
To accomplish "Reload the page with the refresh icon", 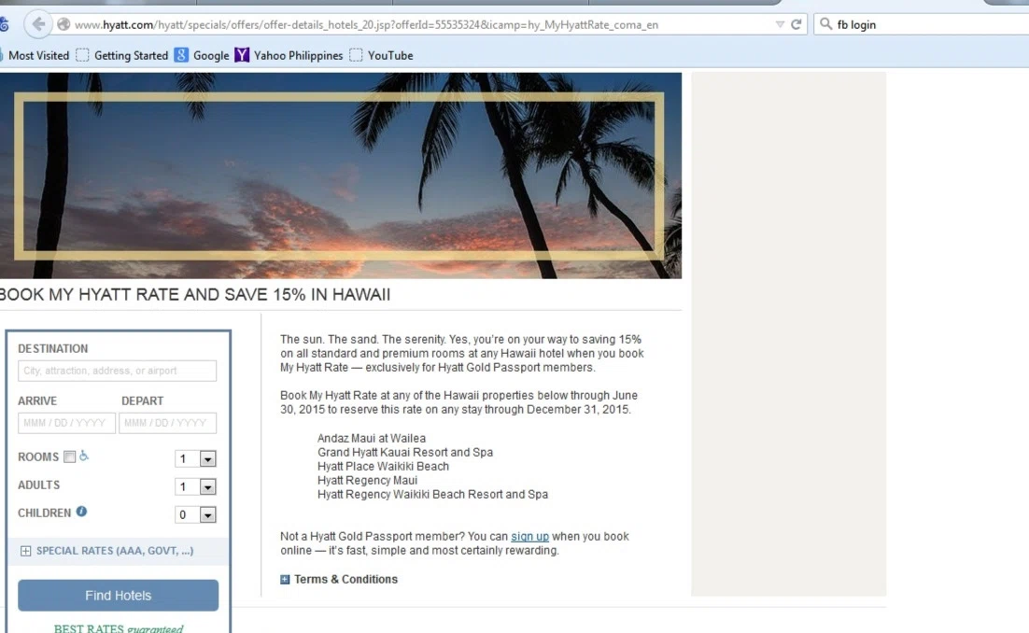I will click(x=796, y=24).
